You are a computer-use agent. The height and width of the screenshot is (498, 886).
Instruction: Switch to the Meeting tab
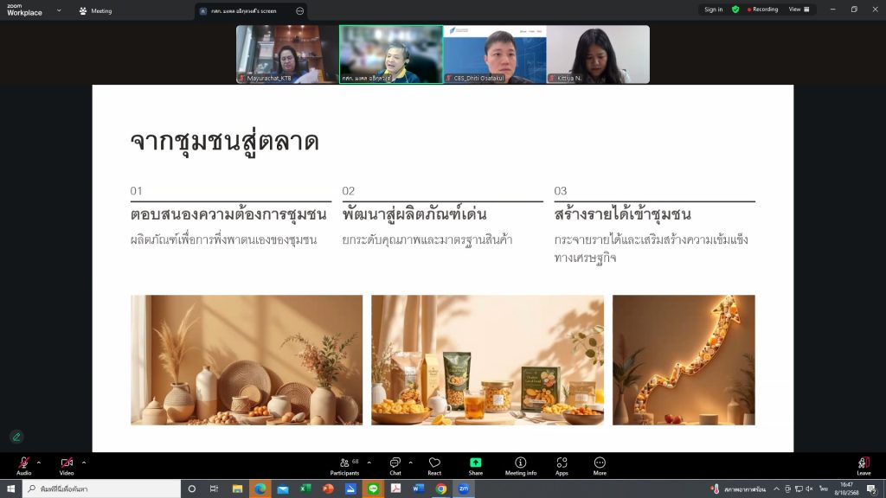click(95, 11)
